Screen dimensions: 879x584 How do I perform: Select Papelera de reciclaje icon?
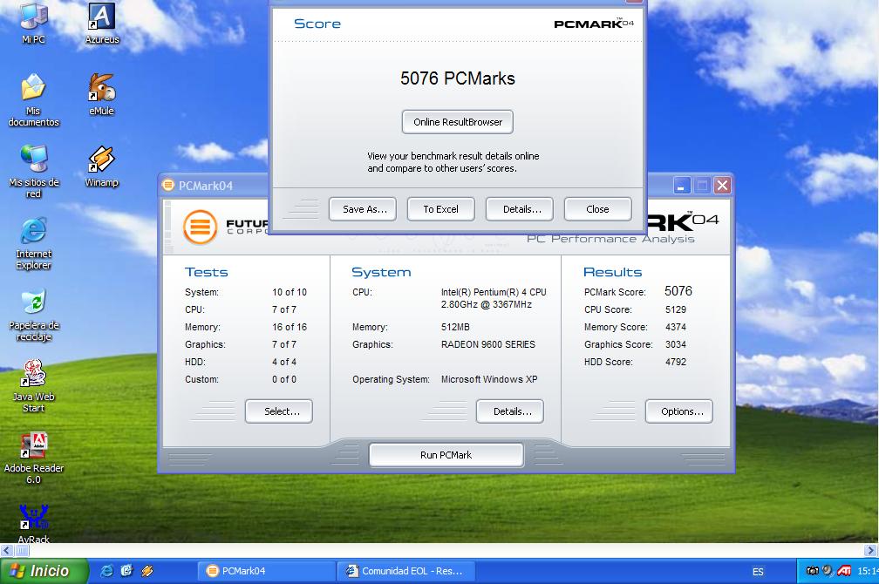click(x=33, y=315)
